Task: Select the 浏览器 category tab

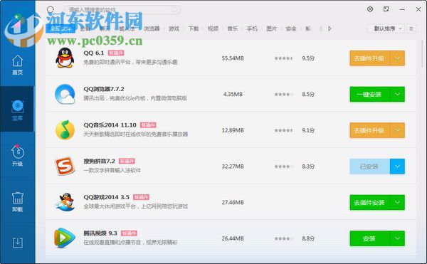Action: [x=152, y=28]
